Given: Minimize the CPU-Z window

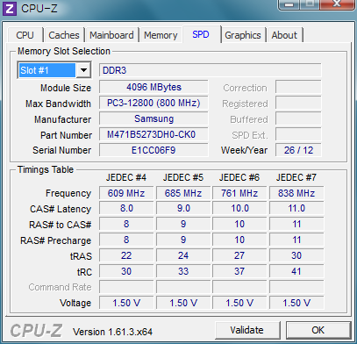Looking at the screenshot, I should tap(289, 4).
